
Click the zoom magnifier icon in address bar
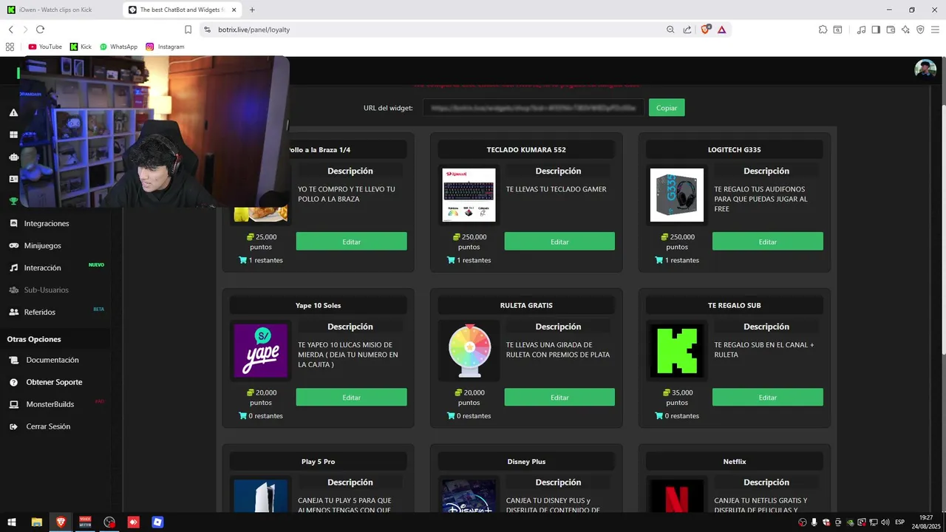click(670, 30)
